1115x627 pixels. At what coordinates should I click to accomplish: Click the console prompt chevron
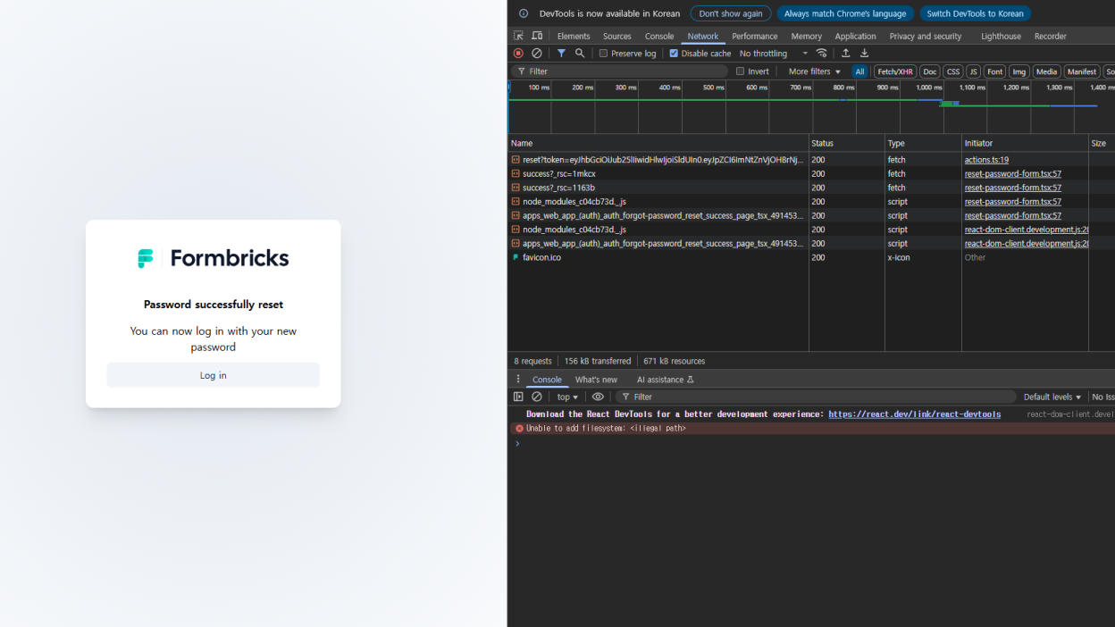(516, 444)
